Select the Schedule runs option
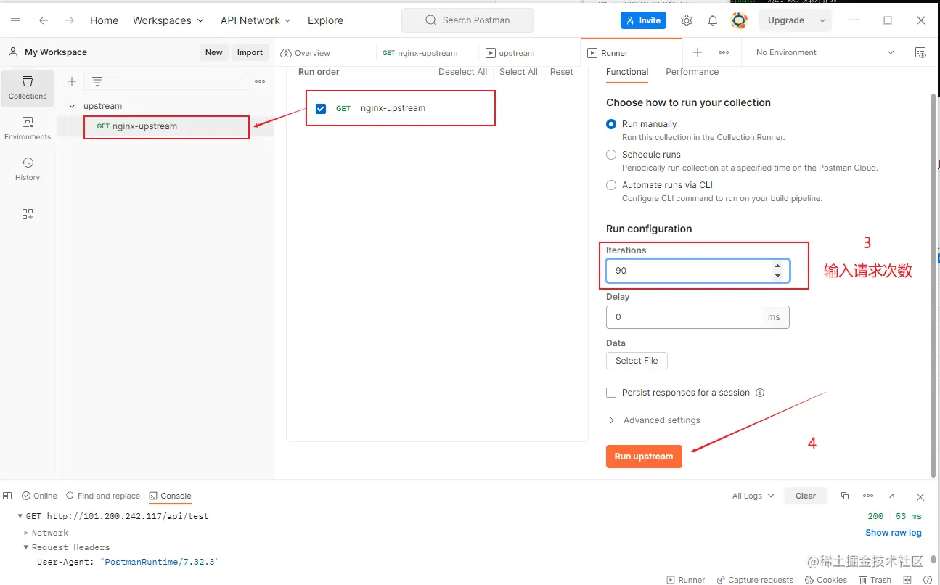Viewport: 940px width, 585px height. (611, 155)
